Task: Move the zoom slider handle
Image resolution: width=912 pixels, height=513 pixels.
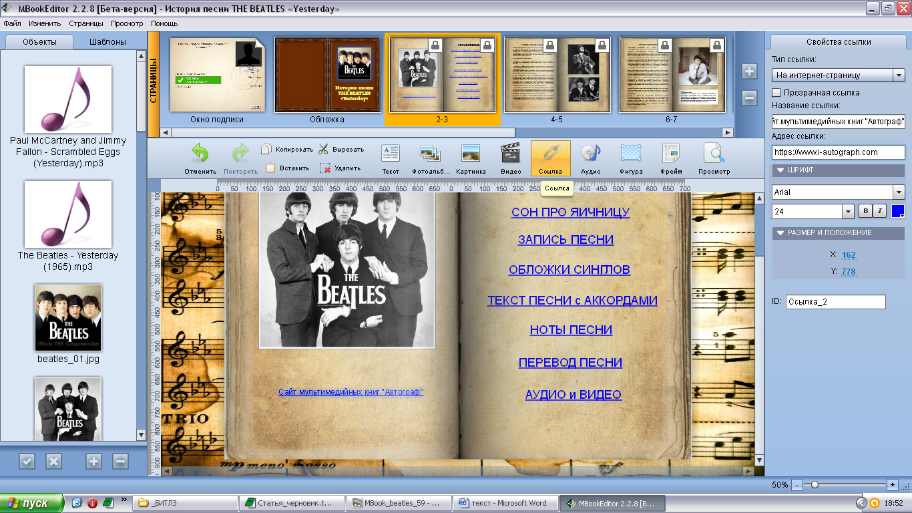Action: pyautogui.click(x=815, y=484)
